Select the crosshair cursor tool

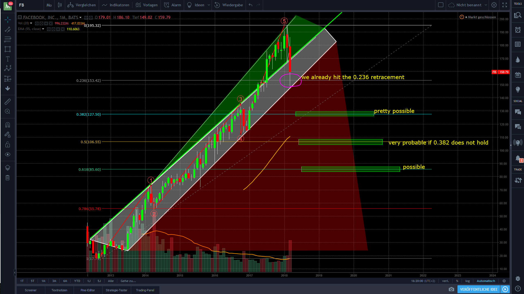8,20
